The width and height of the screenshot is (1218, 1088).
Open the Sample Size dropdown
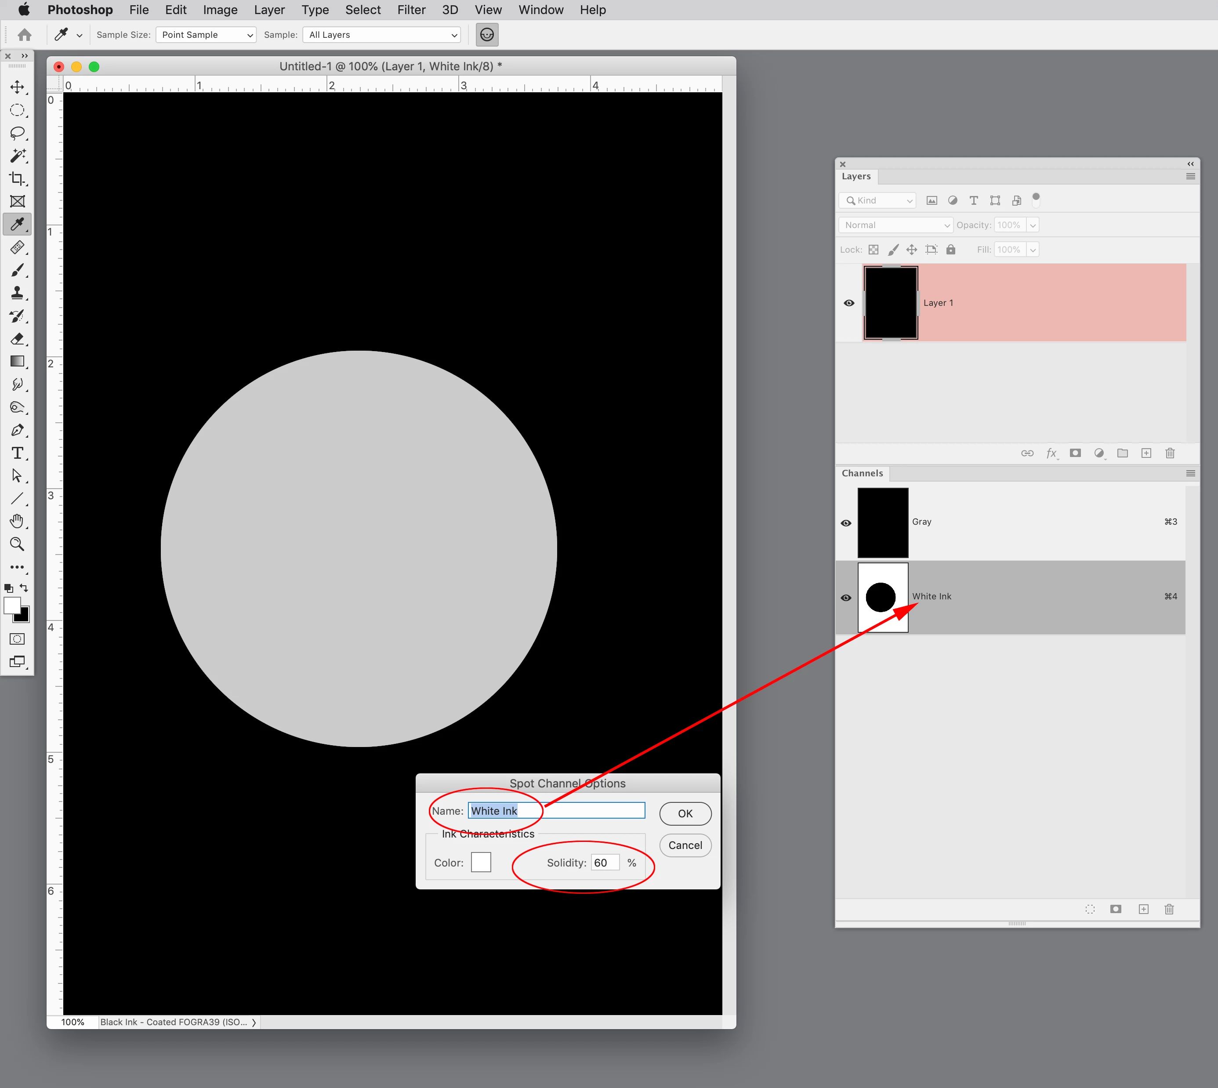tap(206, 35)
